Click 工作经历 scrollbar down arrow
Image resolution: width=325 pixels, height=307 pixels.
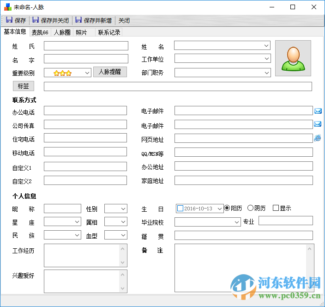(x=123, y=263)
